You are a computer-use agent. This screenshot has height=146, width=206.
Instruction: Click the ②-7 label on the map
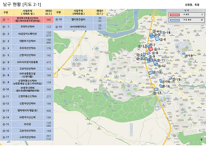click(x=152, y=45)
